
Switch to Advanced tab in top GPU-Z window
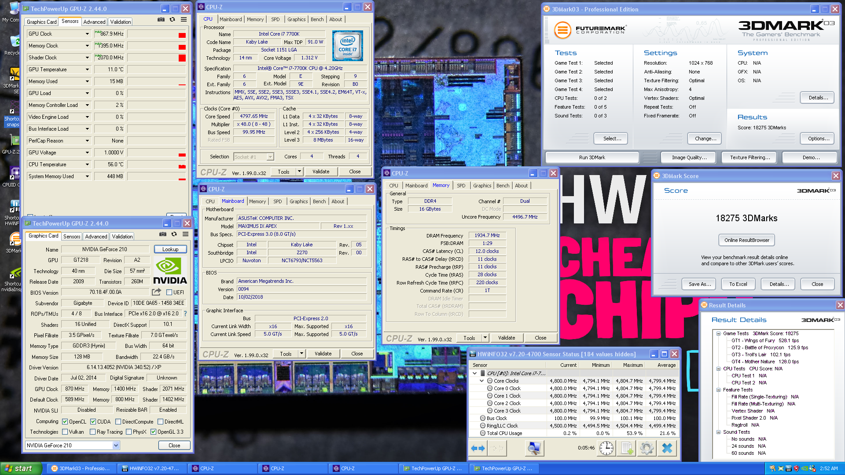point(94,22)
